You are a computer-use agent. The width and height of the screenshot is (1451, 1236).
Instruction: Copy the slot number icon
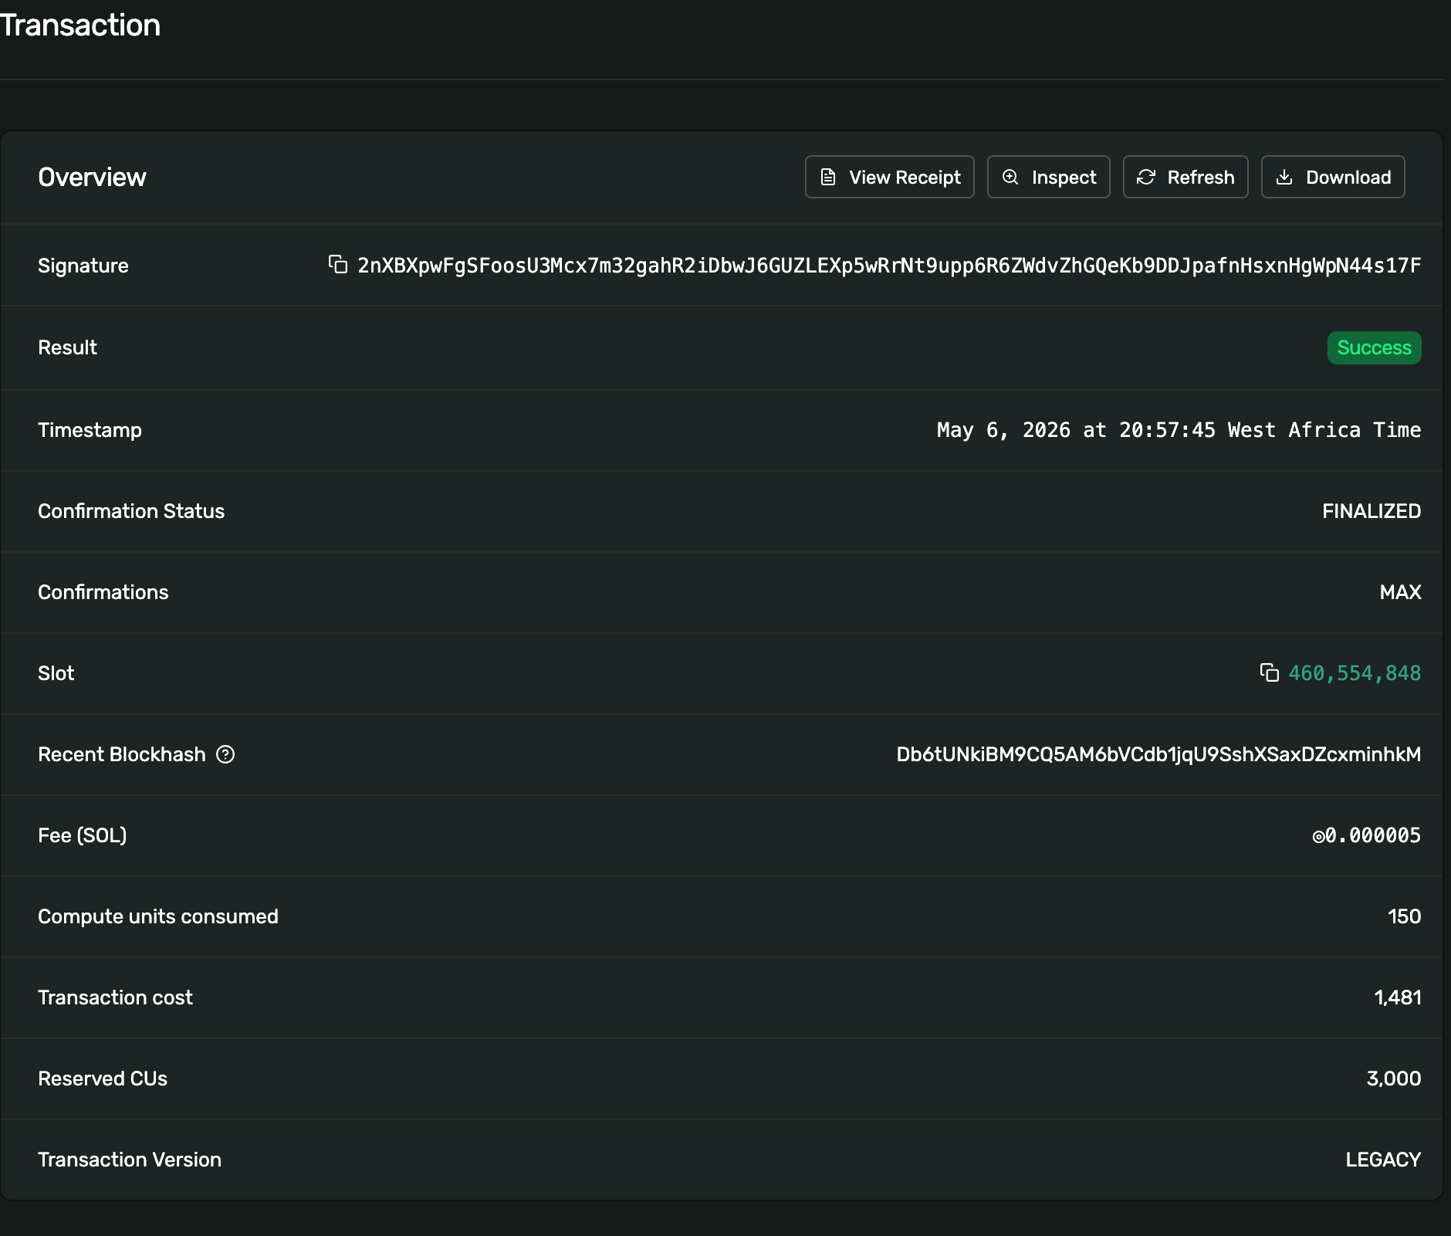(x=1269, y=672)
